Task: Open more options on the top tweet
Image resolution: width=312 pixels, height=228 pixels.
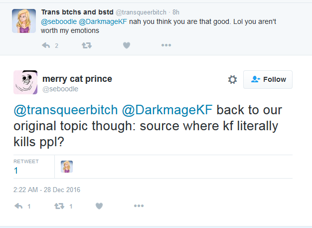Action: (166, 45)
